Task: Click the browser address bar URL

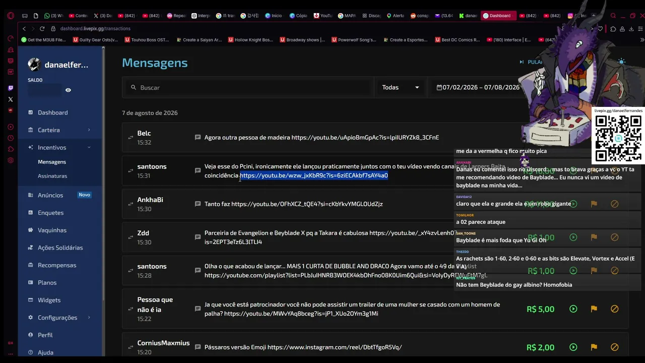Action: [95, 29]
